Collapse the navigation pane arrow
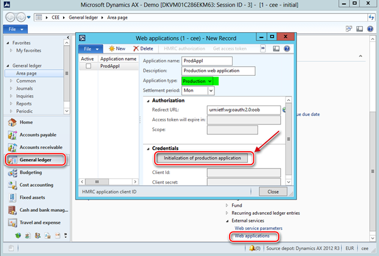 click(68, 37)
